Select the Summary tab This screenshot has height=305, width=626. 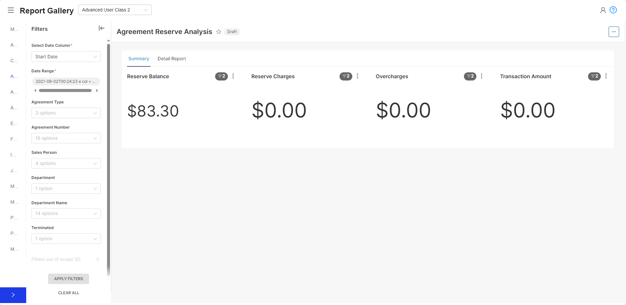[138, 59]
